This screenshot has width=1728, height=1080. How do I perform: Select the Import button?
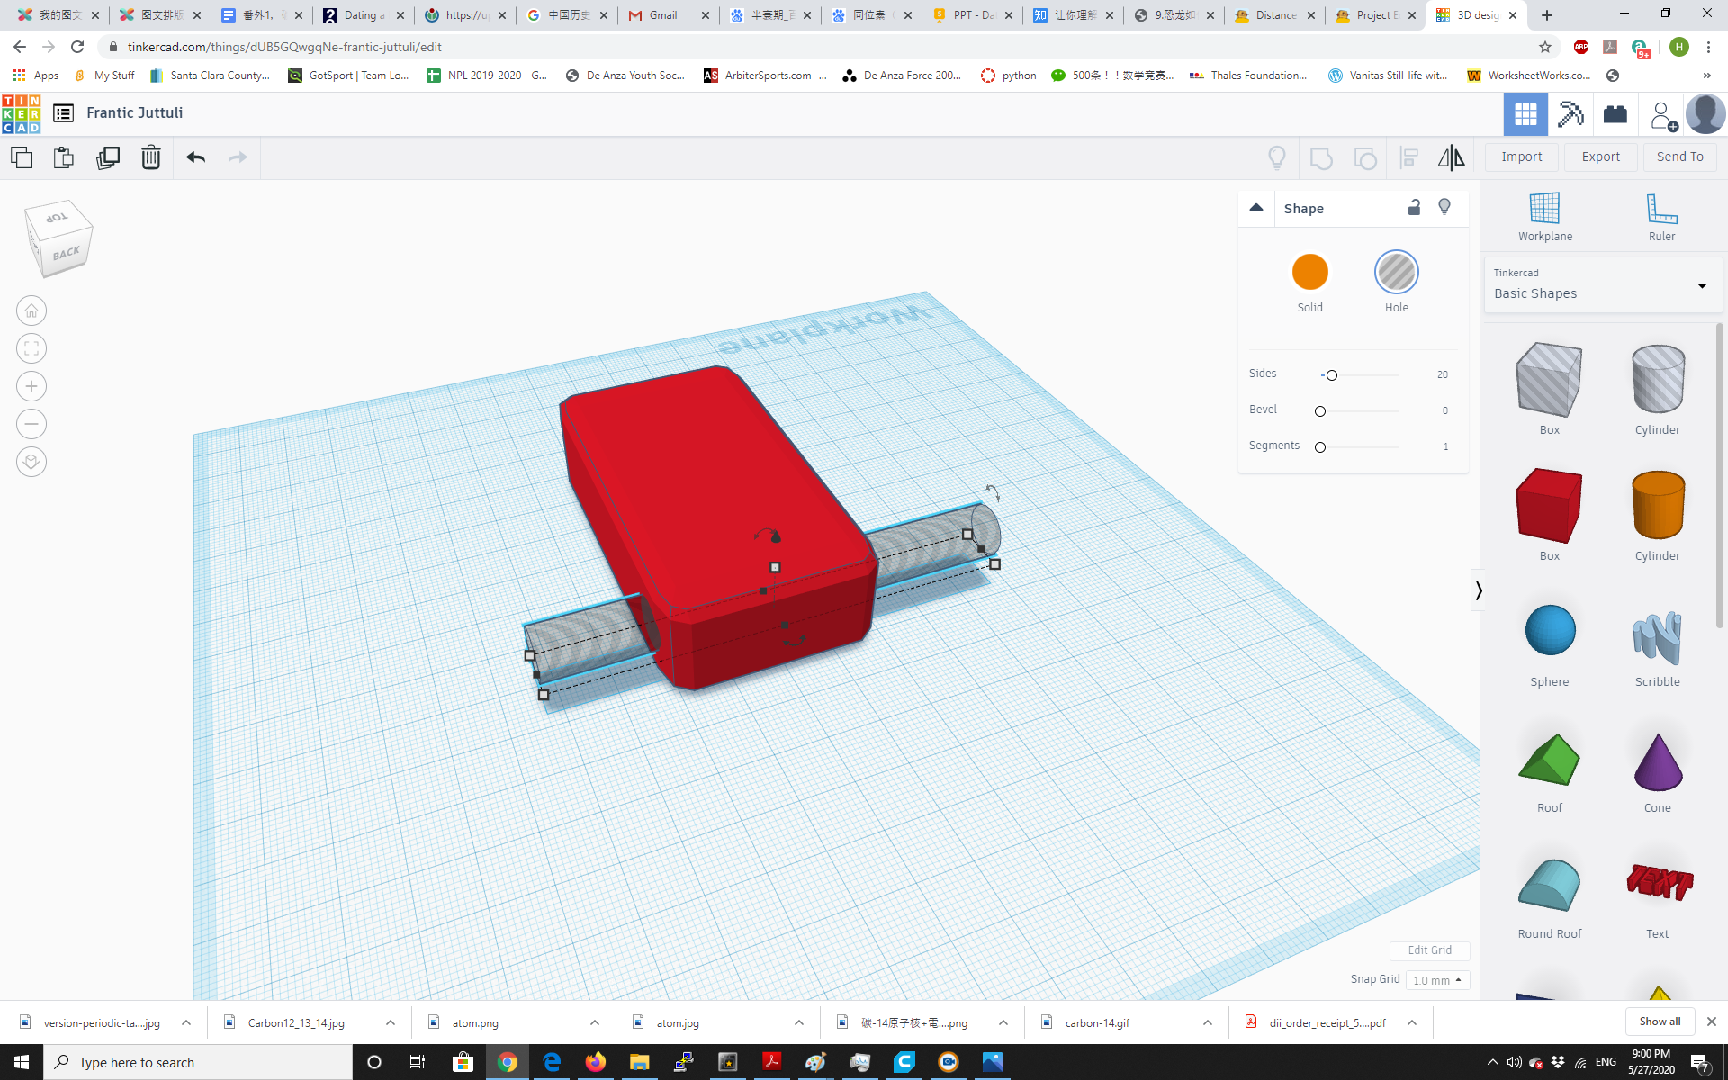click(x=1522, y=157)
